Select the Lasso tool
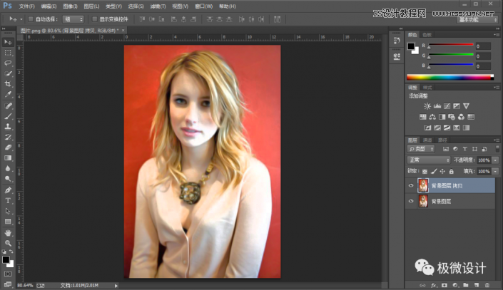The height and width of the screenshot is (290, 503). tap(8, 63)
